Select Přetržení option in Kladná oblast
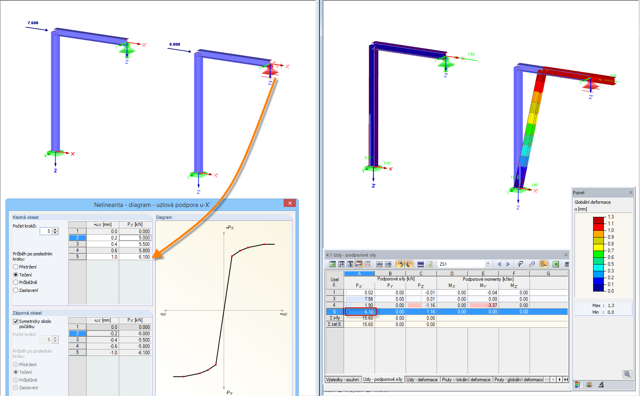The height and width of the screenshot is (396, 640). 25,267
